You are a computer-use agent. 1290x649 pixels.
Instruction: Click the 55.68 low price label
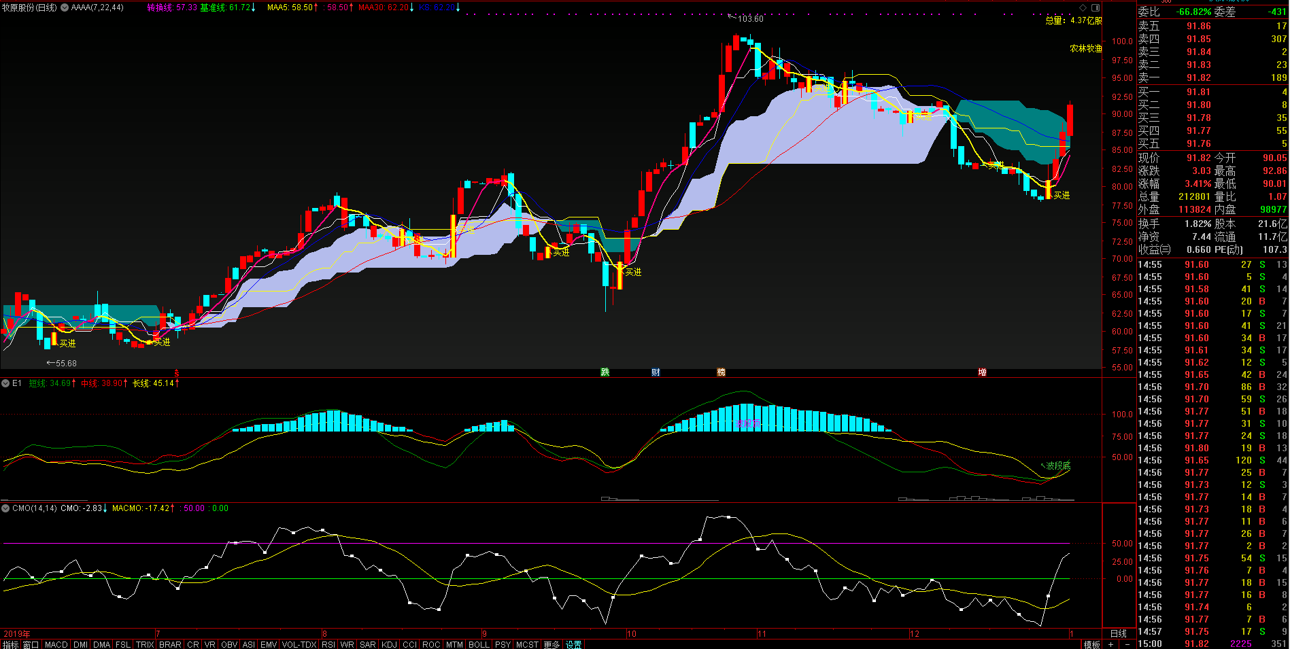66,364
